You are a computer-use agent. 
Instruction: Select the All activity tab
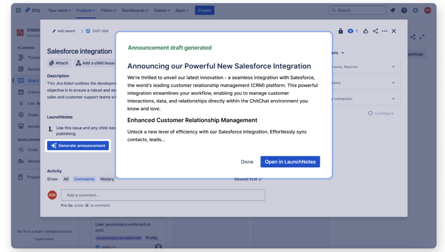[66, 179]
